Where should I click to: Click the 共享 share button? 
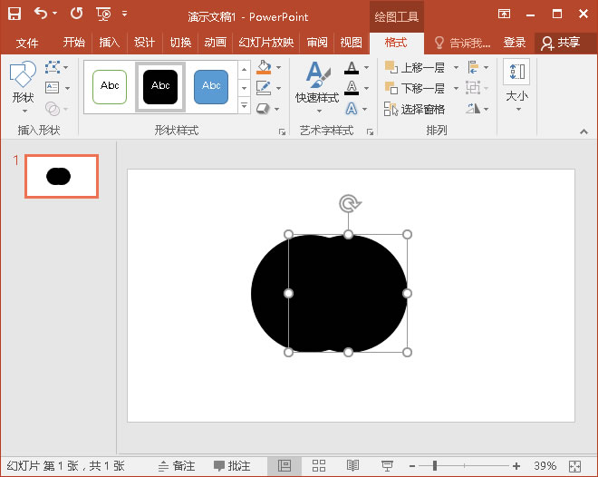560,43
